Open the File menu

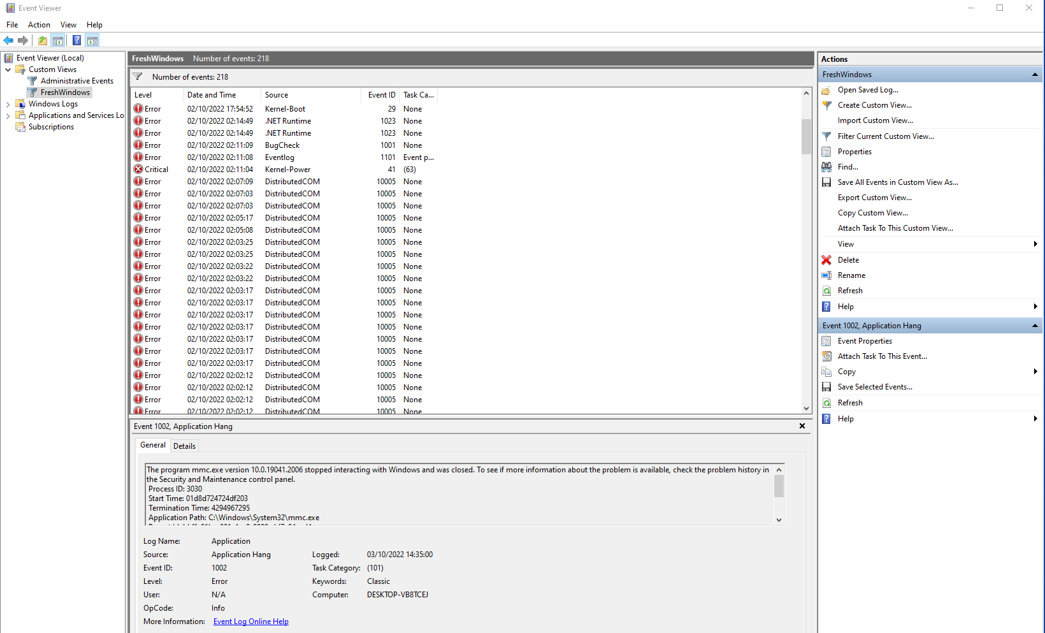coord(12,25)
